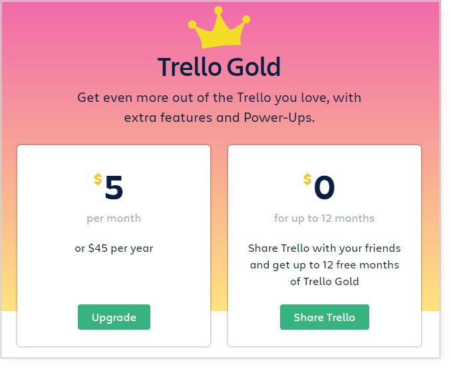This screenshot has width=451, height=369.
Task: Click the yellow dollar sign beside the 5
Action: coord(98,179)
